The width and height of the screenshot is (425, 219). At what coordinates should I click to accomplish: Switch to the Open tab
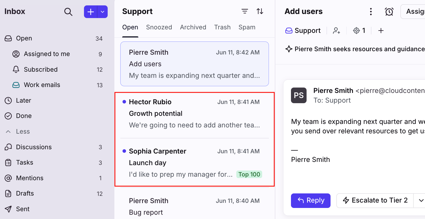click(130, 27)
